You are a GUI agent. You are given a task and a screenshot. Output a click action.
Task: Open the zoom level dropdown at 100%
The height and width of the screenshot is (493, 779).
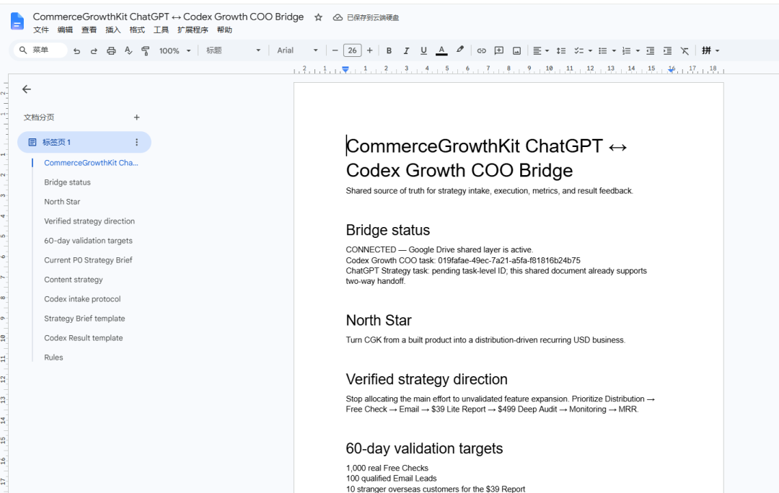point(175,50)
